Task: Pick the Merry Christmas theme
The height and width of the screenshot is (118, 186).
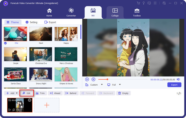Action: click(66, 54)
